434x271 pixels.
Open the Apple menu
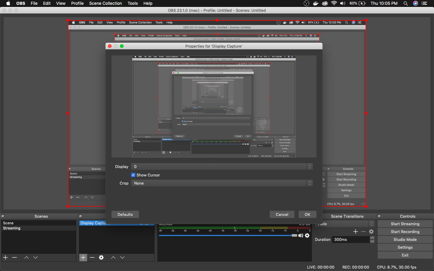pyautogui.click(x=8, y=3)
